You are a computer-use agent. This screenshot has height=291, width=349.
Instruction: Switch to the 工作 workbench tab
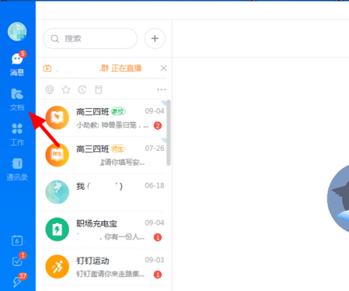click(x=17, y=135)
